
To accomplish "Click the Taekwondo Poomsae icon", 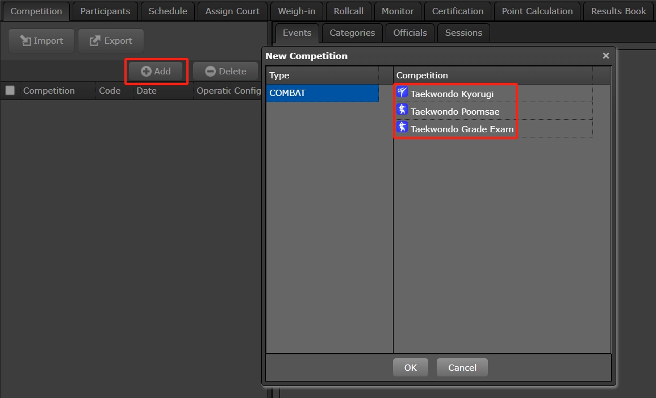I will pyautogui.click(x=402, y=110).
